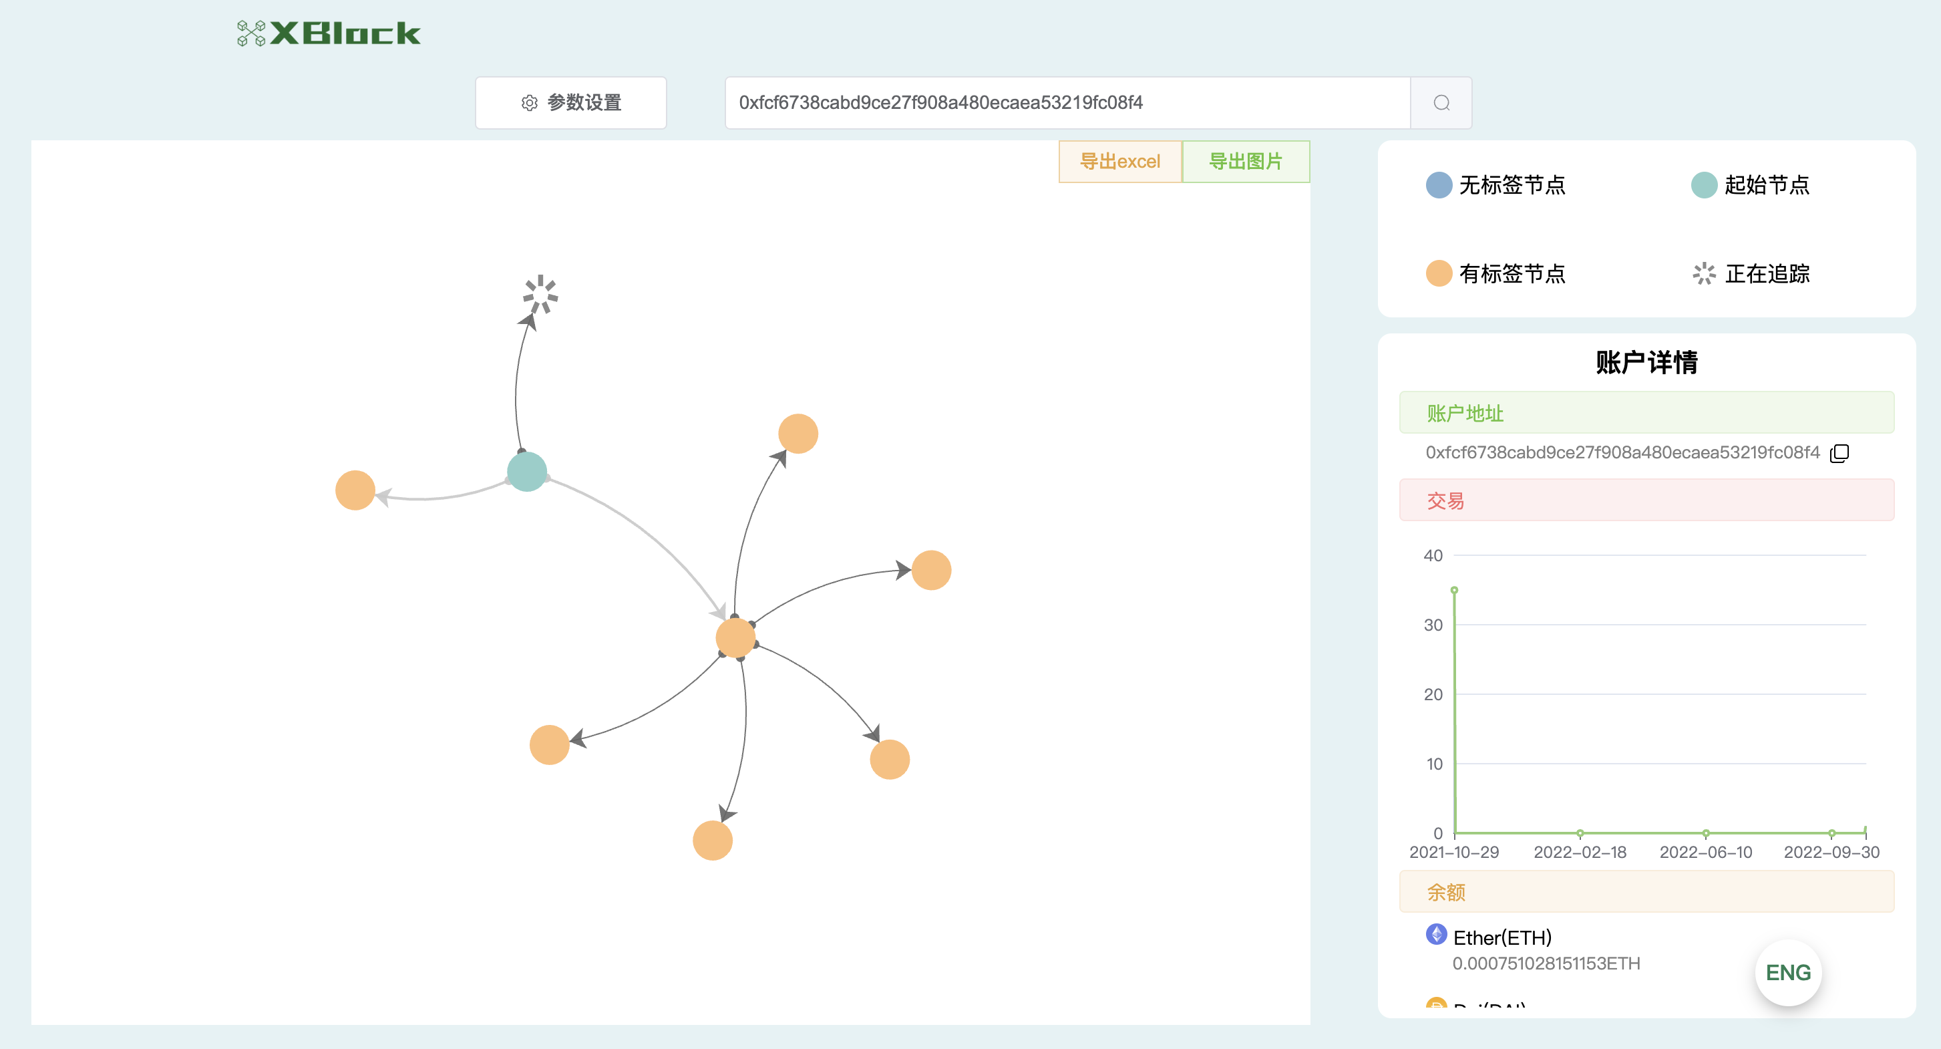1941x1049 pixels.
Task: Click the 交易 section header
Action: 1646,500
